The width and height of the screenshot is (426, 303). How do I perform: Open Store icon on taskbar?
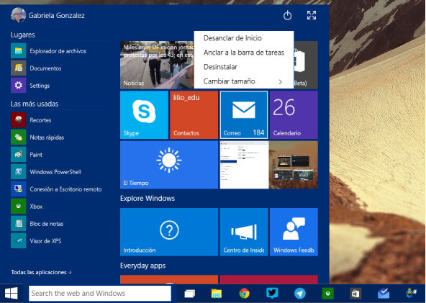coord(355,294)
